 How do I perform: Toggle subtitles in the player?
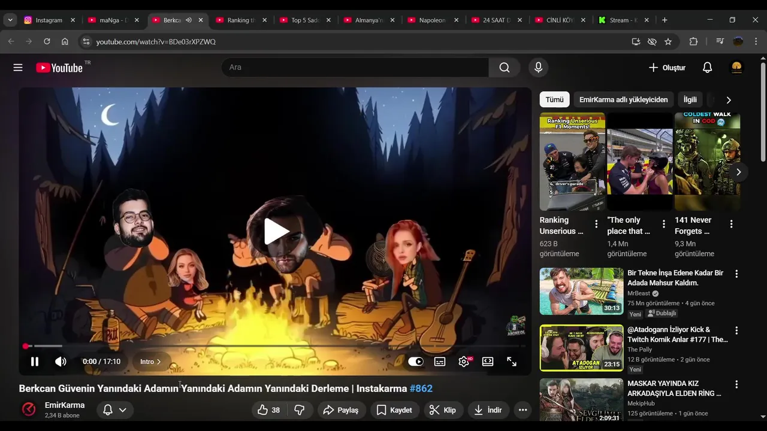click(x=440, y=362)
